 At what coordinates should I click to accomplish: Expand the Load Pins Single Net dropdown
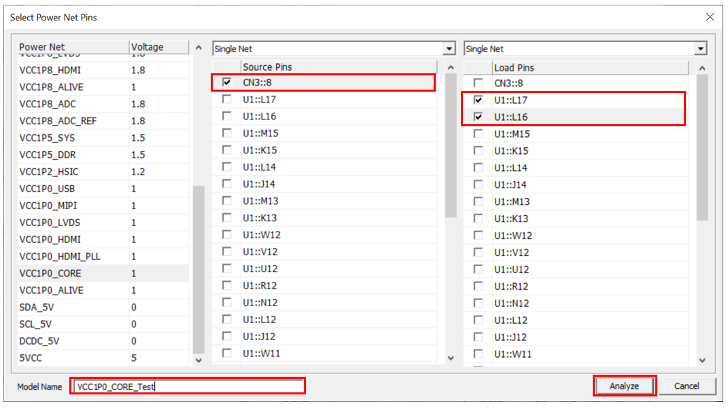coord(700,49)
